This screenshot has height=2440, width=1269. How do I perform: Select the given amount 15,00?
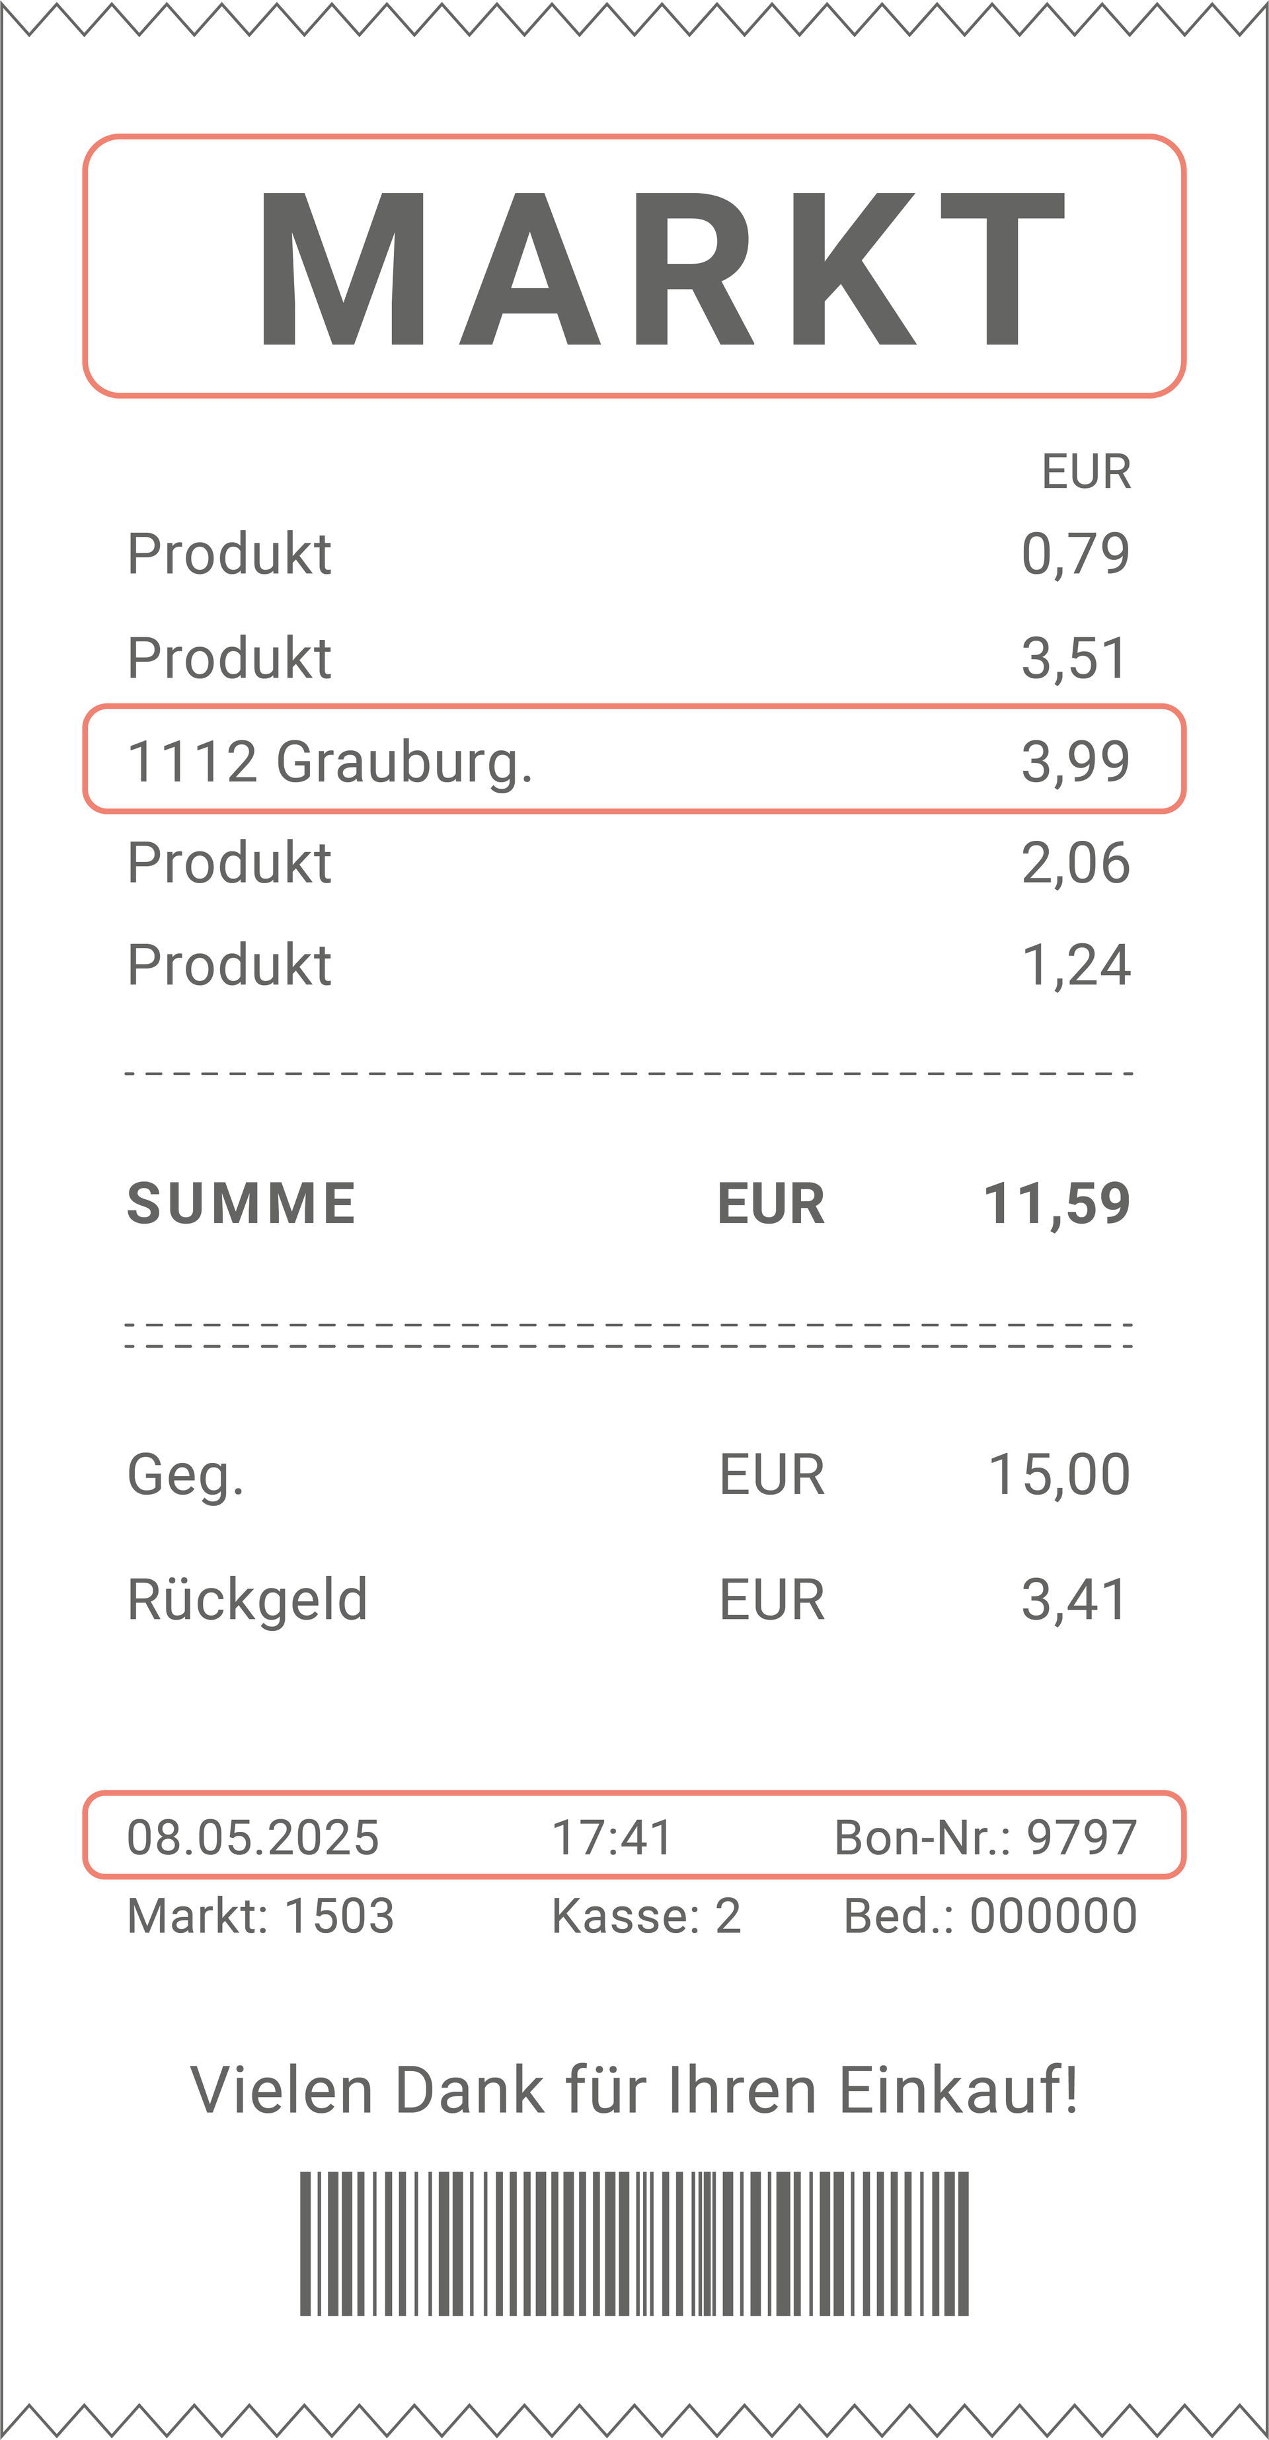1059,1475
